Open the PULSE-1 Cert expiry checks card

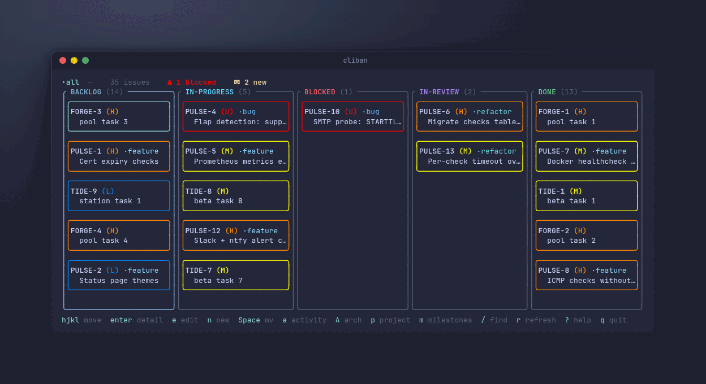pyautogui.click(x=119, y=156)
